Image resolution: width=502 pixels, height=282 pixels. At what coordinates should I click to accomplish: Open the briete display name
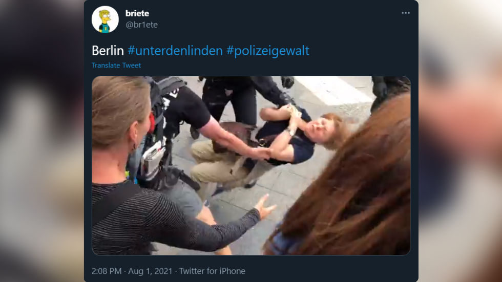coord(137,13)
